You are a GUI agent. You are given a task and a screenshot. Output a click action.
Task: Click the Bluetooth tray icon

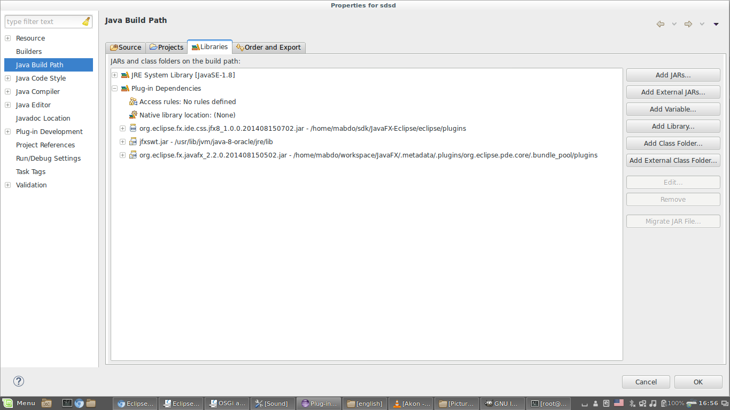pyautogui.click(x=631, y=403)
